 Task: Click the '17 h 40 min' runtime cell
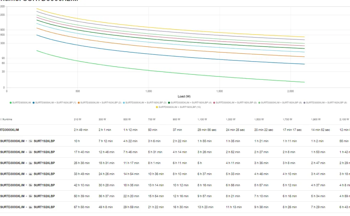point(82,152)
